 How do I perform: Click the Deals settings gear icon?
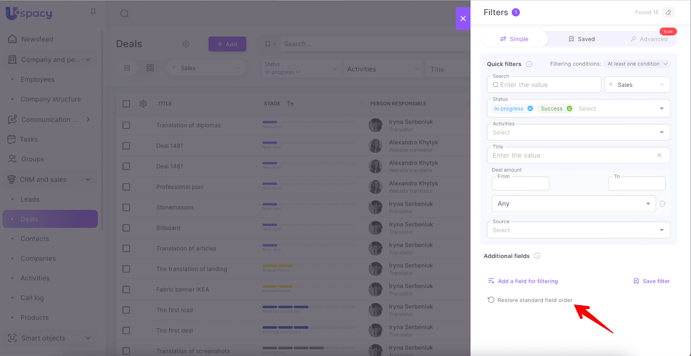[186, 44]
